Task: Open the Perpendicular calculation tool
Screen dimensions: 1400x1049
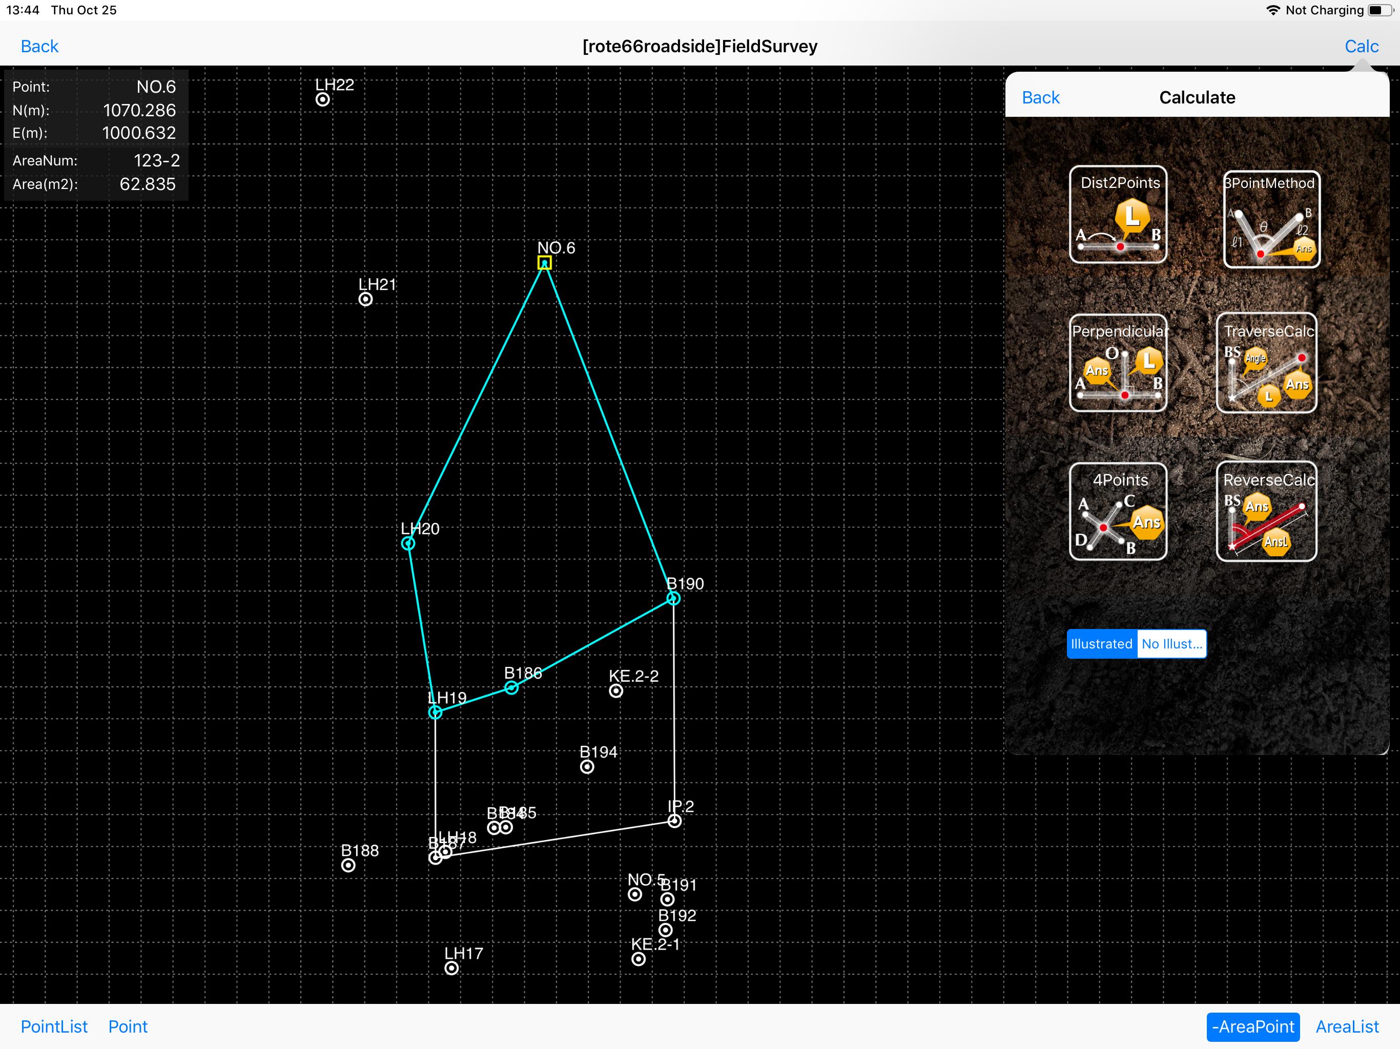Action: click(x=1118, y=363)
